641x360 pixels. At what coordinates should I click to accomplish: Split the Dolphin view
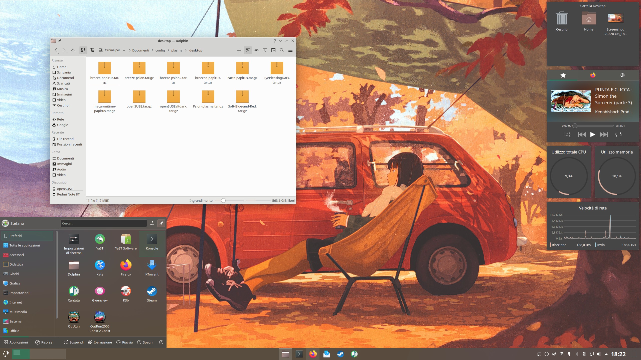click(x=273, y=50)
